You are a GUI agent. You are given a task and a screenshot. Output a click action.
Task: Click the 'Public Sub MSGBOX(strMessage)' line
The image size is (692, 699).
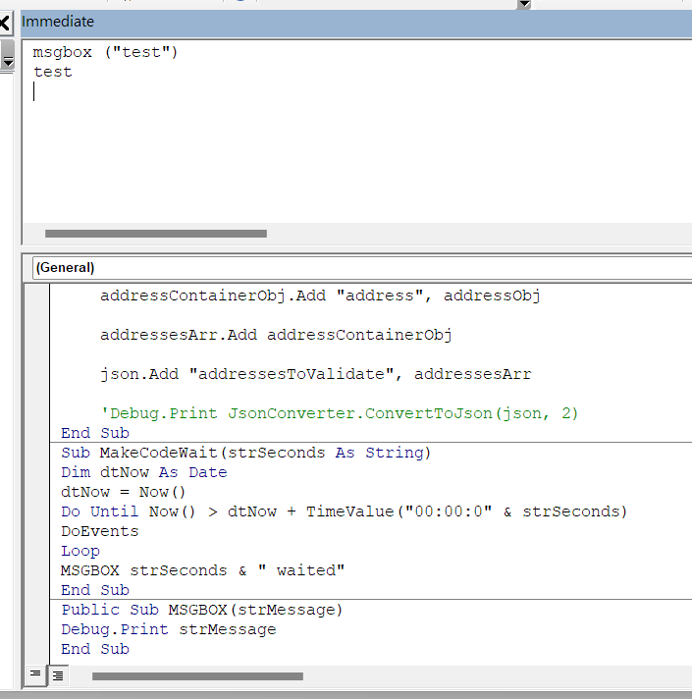click(202, 610)
